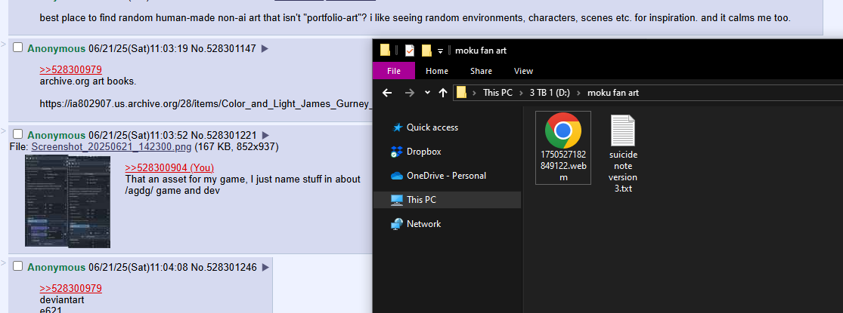Tick the checkbox for post No.528301147
Viewport: 843px width, 313px height.
(17, 48)
